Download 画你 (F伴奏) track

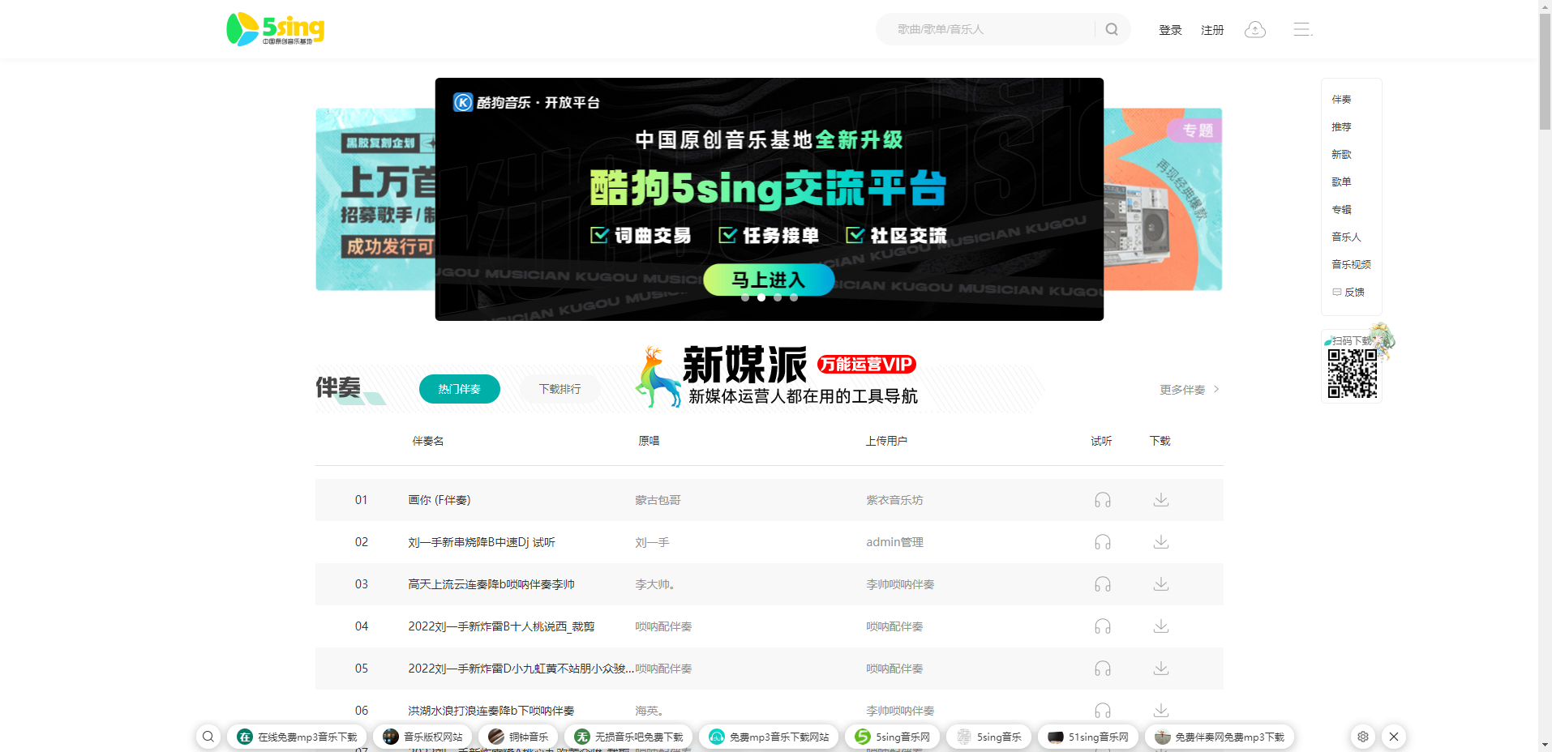click(x=1161, y=500)
